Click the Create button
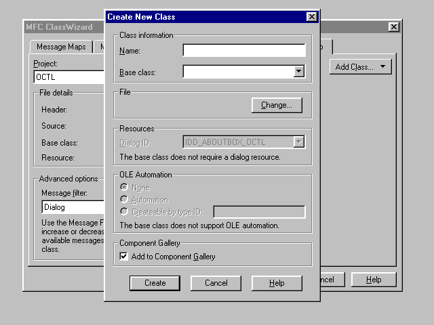This screenshot has height=325, width=434. (155, 283)
